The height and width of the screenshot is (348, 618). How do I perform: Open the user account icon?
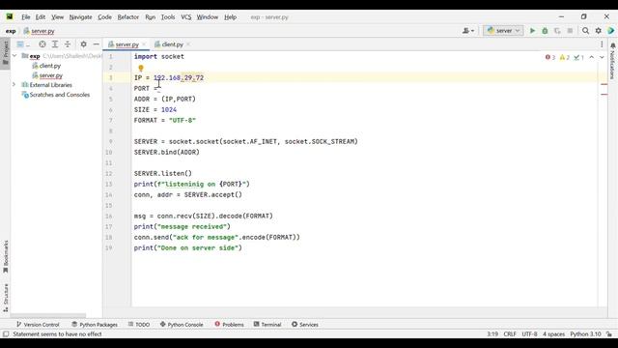(467, 31)
